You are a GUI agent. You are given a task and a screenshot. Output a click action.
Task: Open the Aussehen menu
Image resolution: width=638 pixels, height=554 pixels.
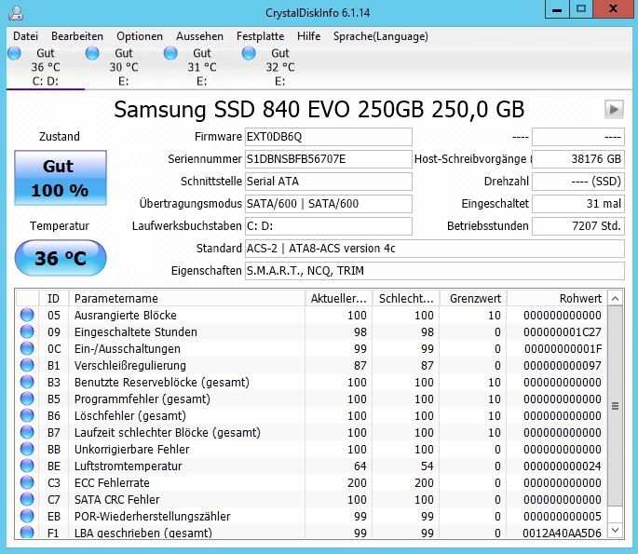pyautogui.click(x=199, y=36)
